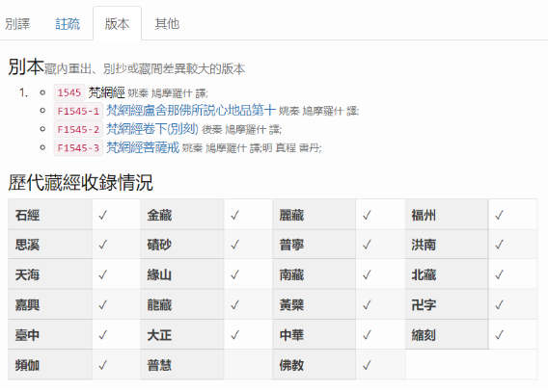This screenshot has width=548, height=391.
Task: Select the 中華 table cell
Action: (315, 334)
